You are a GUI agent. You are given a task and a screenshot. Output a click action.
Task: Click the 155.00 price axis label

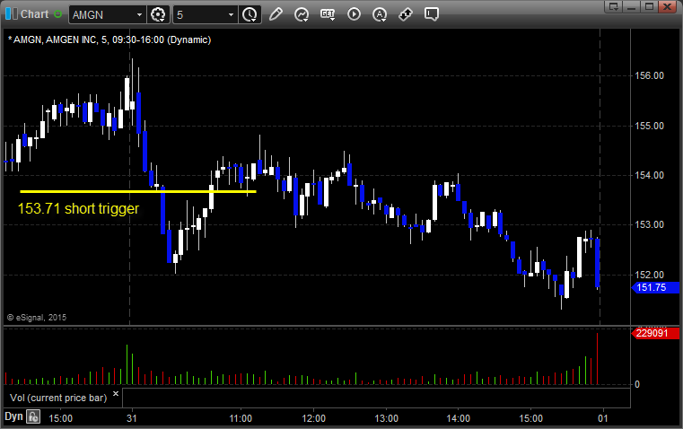pos(649,126)
